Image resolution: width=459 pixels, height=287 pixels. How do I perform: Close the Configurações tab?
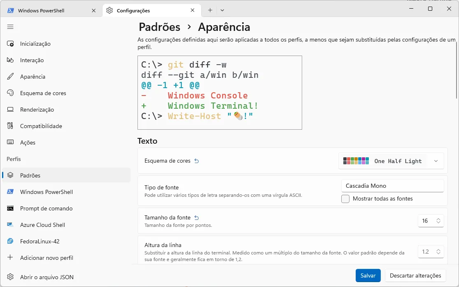coord(192,10)
